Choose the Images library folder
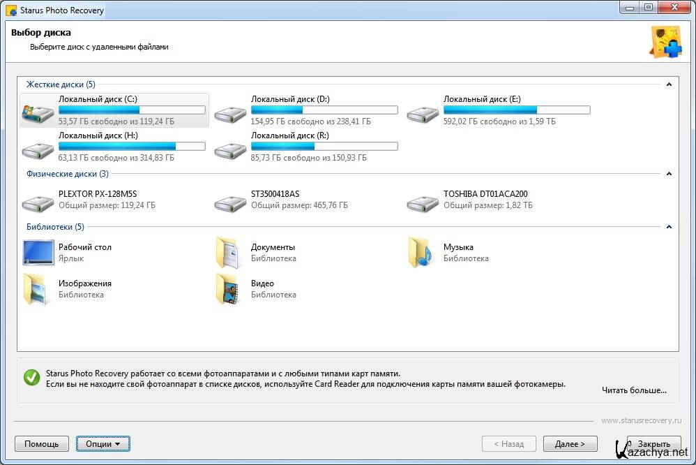 pyautogui.click(x=38, y=289)
